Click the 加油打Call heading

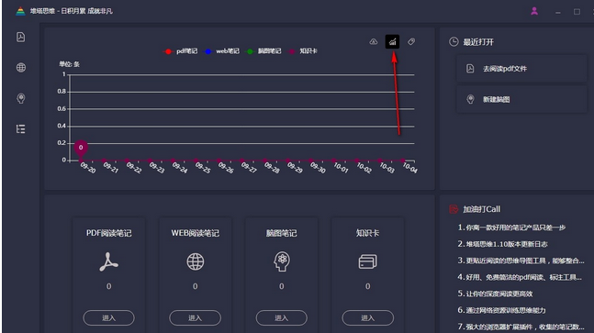click(481, 209)
